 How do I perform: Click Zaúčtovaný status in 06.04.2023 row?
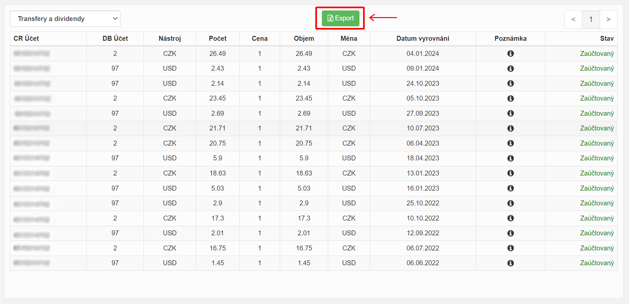point(597,143)
